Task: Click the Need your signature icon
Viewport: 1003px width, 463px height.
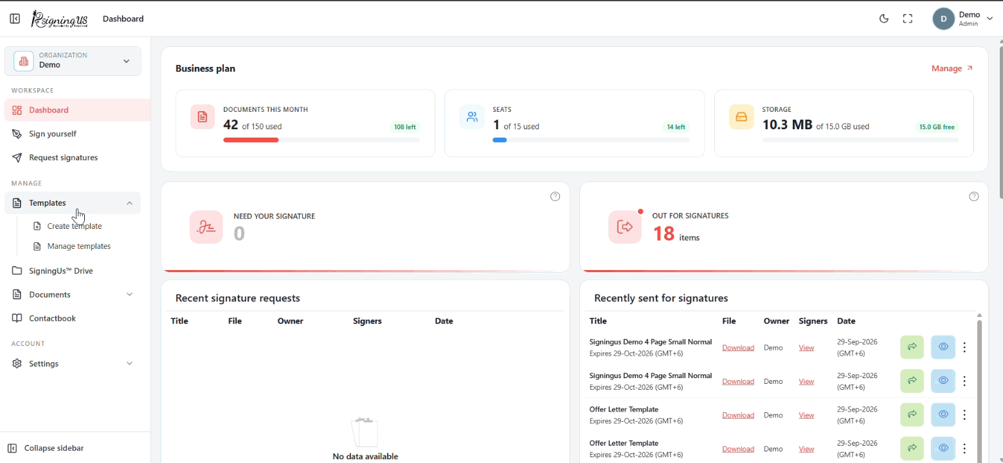Action: (x=206, y=227)
